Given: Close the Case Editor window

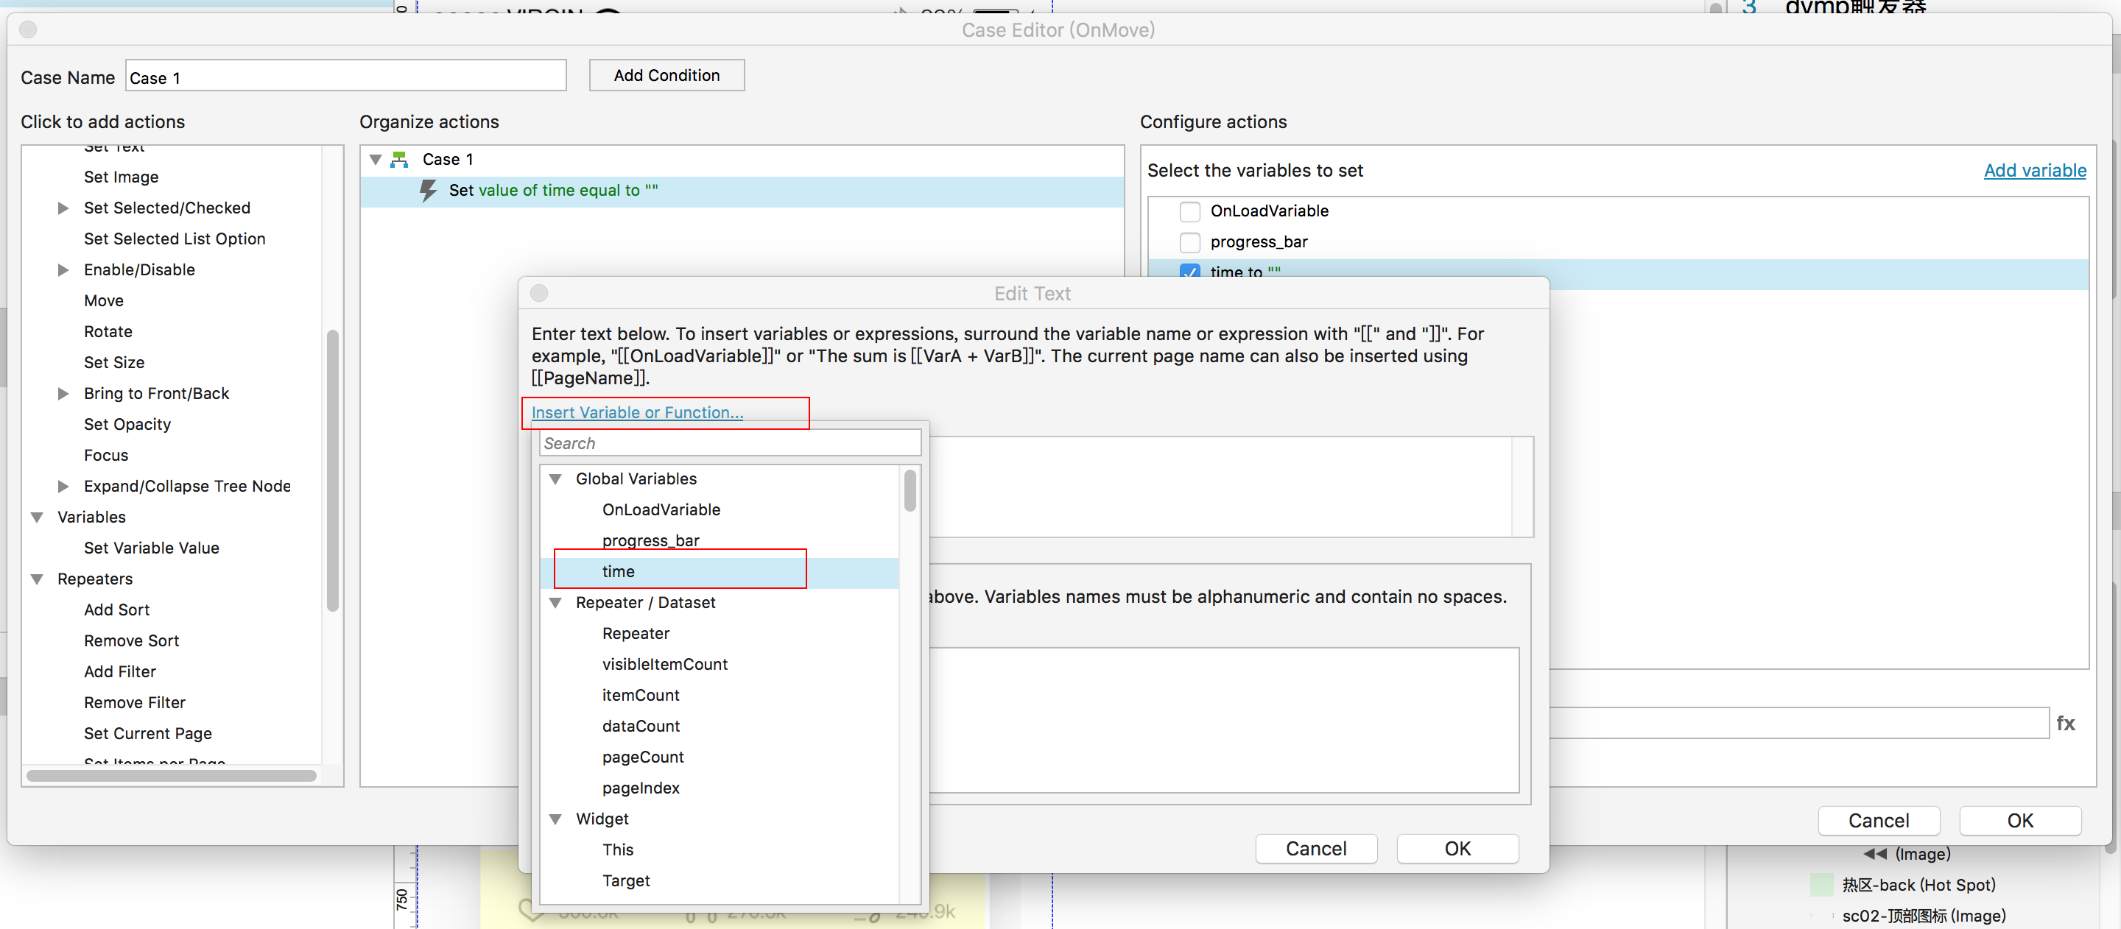Looking at the screenshot, I should 28,30.
